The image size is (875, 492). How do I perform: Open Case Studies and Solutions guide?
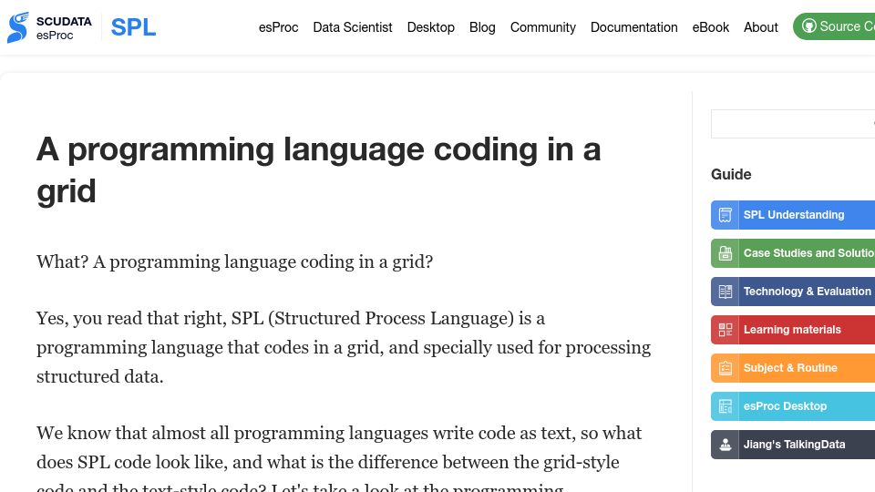click(793, 253)
